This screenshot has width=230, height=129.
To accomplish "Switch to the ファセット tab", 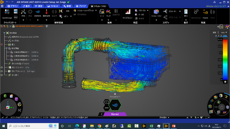I will 53,6.
